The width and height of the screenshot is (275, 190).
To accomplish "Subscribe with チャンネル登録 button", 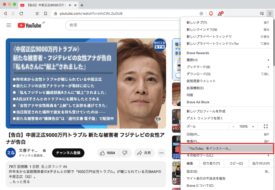I will pos(68,153).
